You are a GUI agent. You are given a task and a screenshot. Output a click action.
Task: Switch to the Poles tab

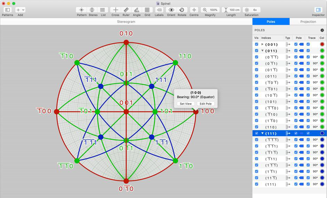pyautogui.click(x=271, y=22)
